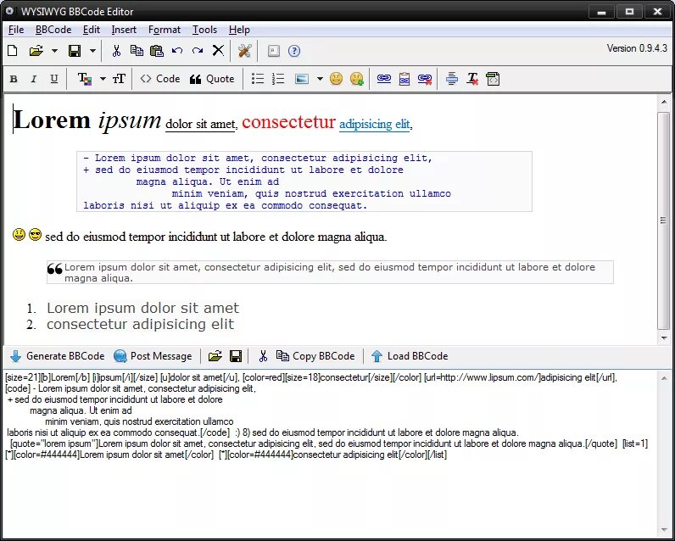The width and height of the screenshot is (675, 541).
Task: Copy selection with top toolbar copy icon
Action: click(x=137, y=51)
